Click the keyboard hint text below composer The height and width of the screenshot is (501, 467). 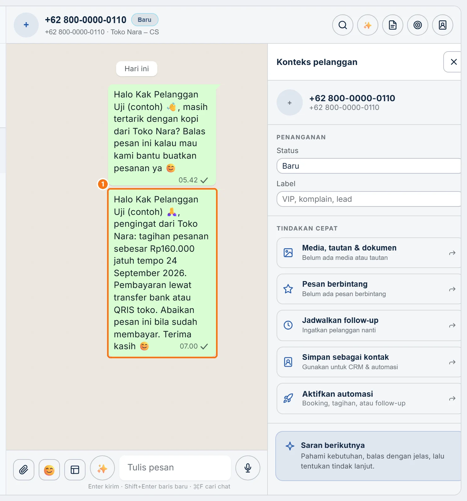coord(159,486)
